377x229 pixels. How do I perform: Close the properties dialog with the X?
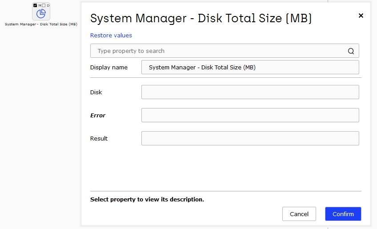361,16
